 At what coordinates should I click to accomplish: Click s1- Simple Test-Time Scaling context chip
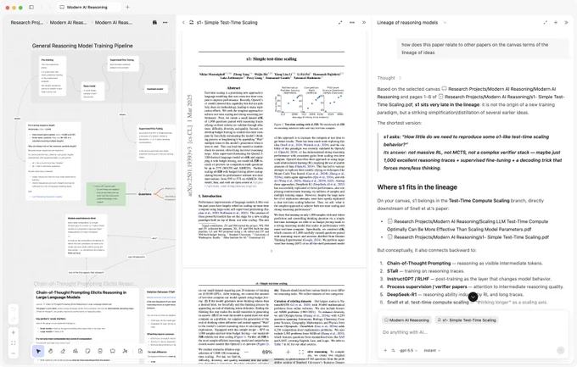[x=466, y=320]
